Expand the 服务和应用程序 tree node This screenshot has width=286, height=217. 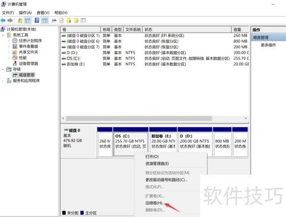(3, 81)
